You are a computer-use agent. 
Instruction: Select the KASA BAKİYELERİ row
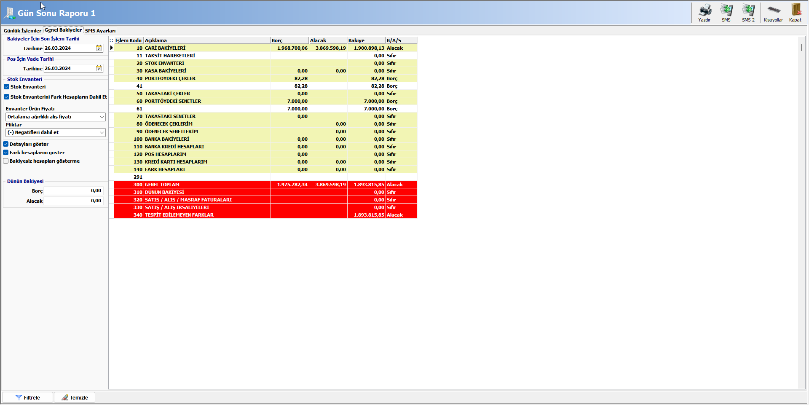265,71
